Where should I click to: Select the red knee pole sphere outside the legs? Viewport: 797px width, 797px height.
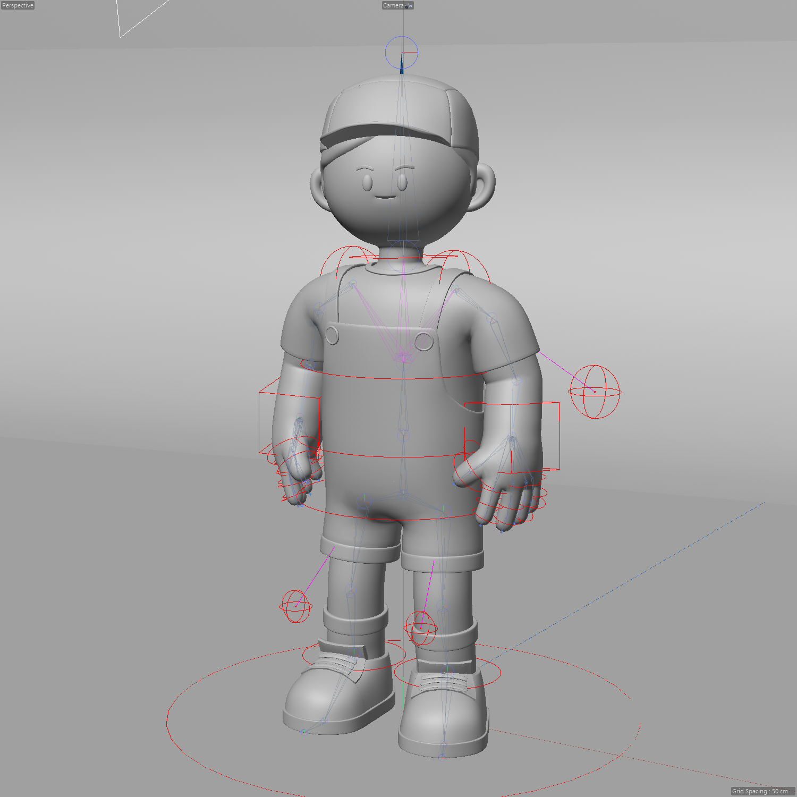(x=296, y=606)
